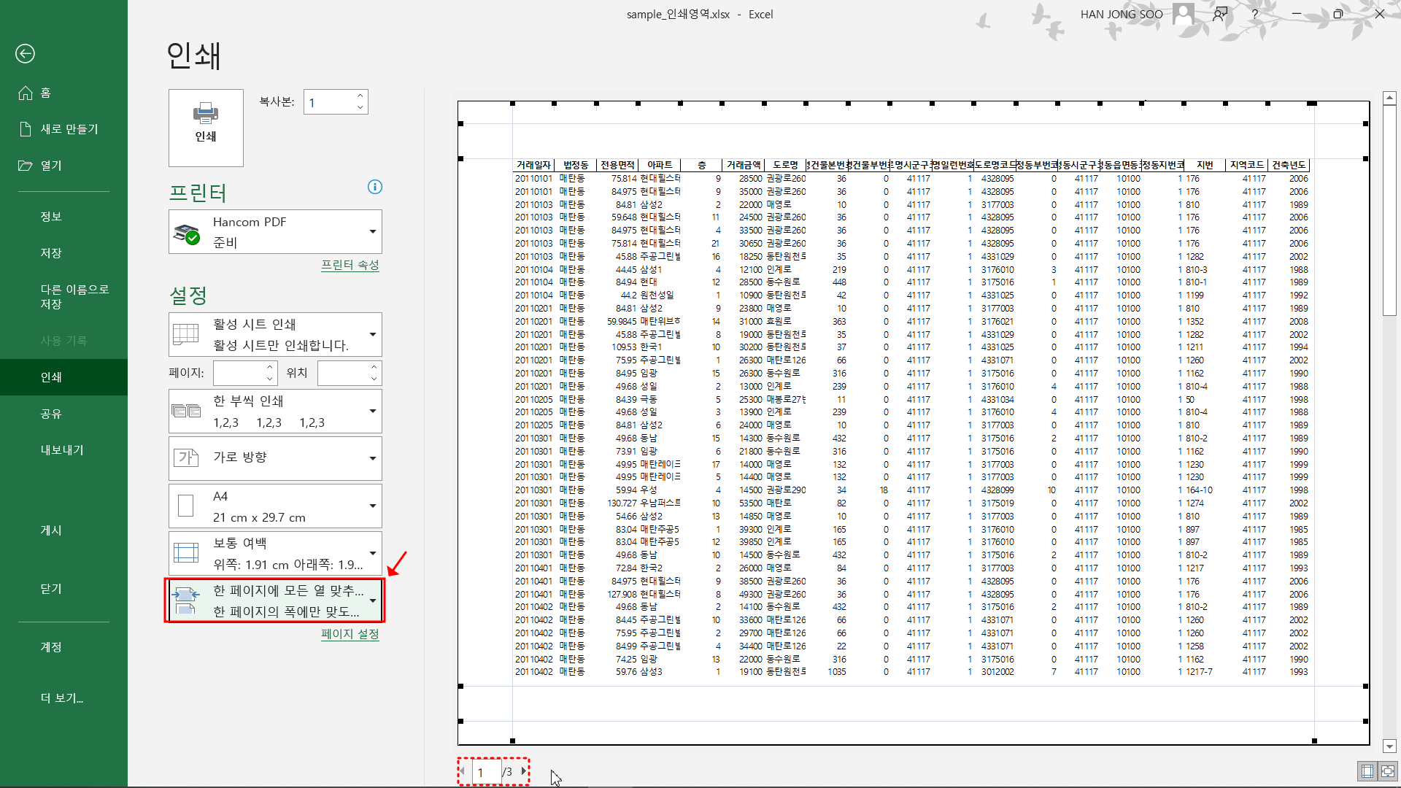Go to previous preview page arrow
Viewport: 1401px width, 788px height.
tap(463, 771)
